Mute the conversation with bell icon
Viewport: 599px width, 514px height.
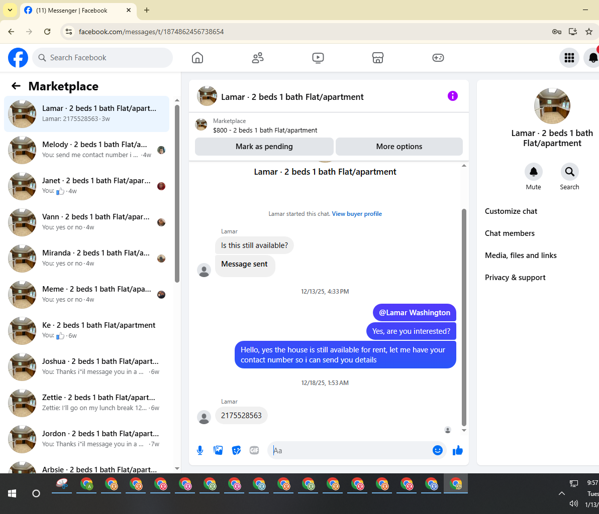coord(533,172)
